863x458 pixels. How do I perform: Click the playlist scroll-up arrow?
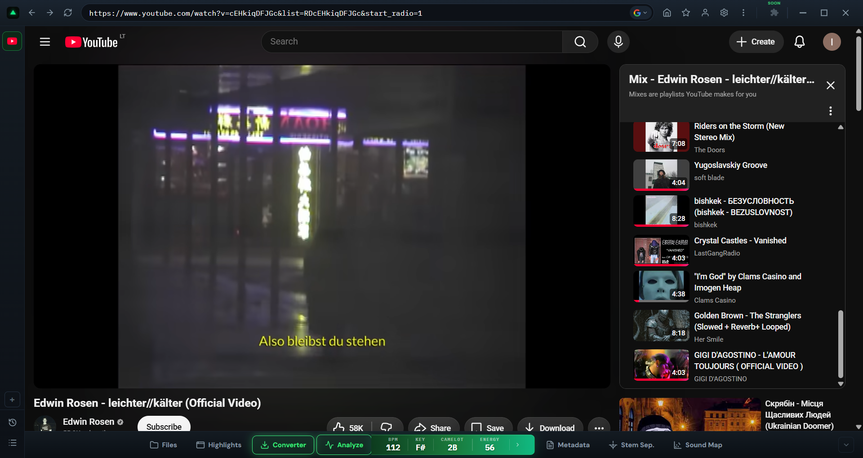coord(841,127)
